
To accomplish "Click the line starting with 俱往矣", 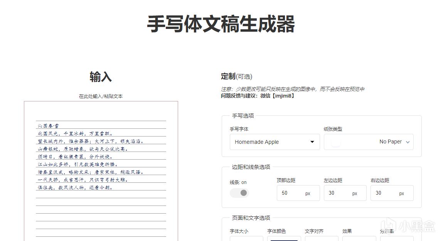I will (75, 187).
